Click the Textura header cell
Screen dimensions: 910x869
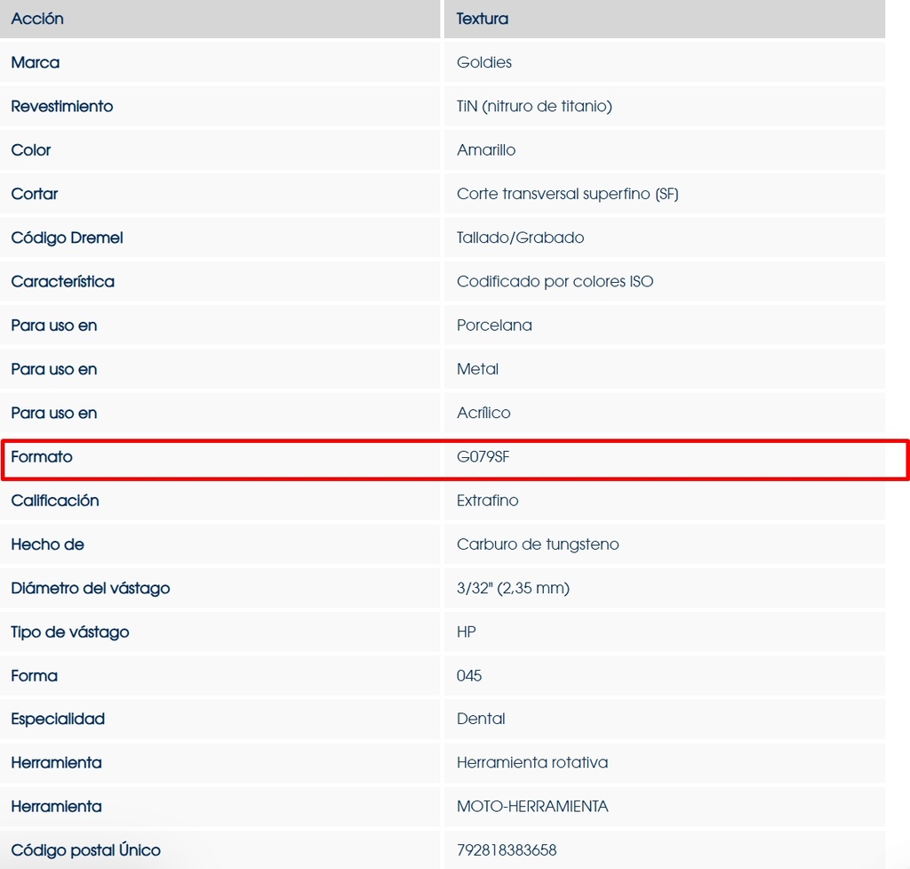[x=483, y=19]
